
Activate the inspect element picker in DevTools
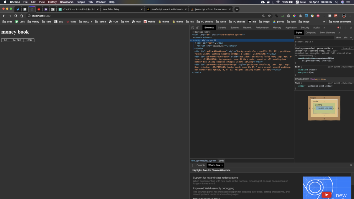(x=193, y=28)
